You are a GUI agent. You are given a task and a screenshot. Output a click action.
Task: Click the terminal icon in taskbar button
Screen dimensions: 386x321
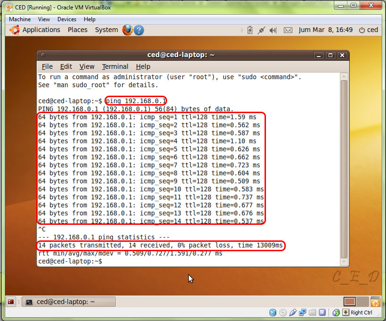coord(29,302)
